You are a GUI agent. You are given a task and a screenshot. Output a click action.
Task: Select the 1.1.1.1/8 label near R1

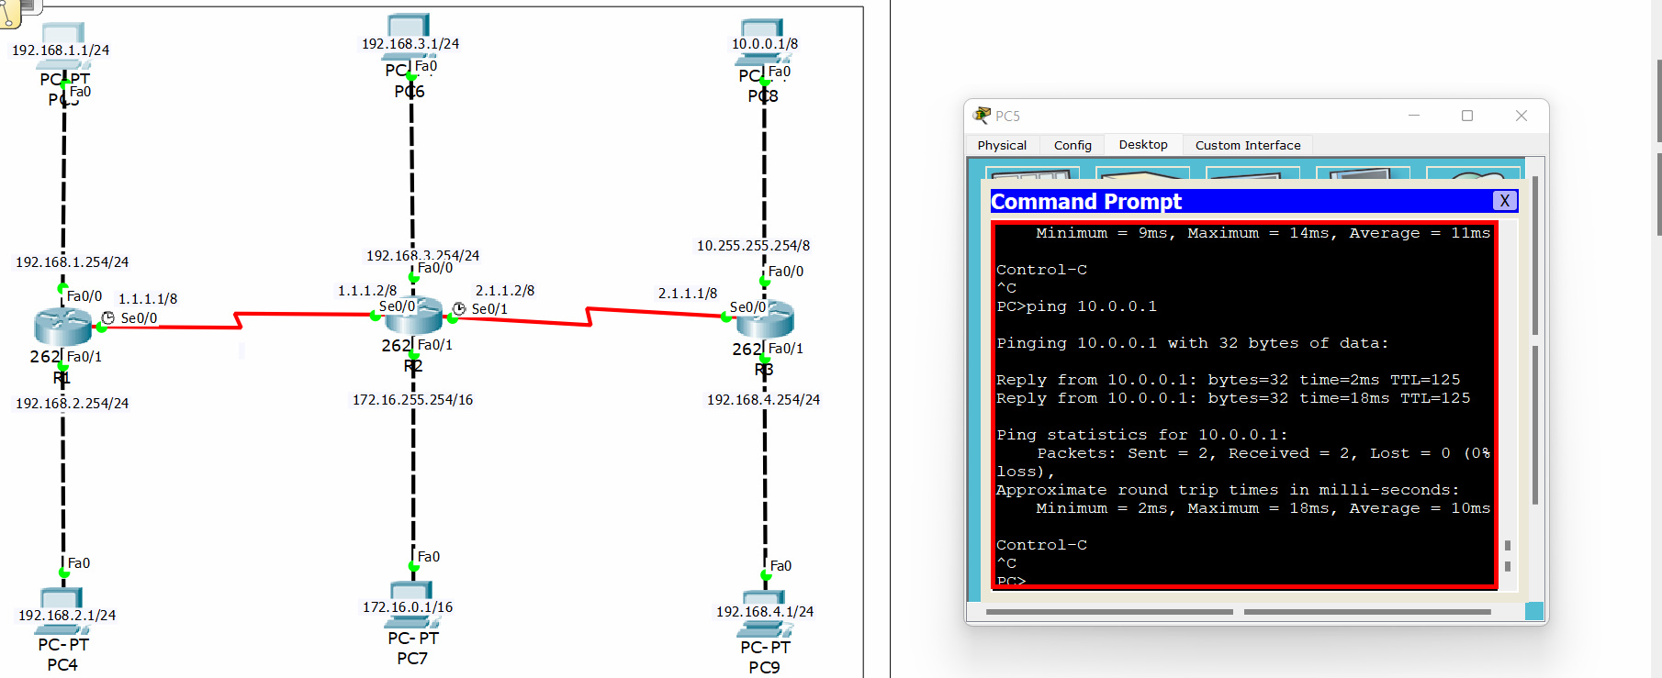[148, 299]
